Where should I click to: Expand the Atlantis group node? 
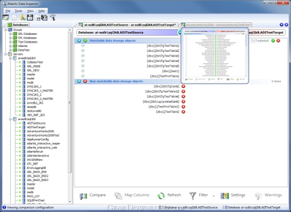(x=11, y=46)
